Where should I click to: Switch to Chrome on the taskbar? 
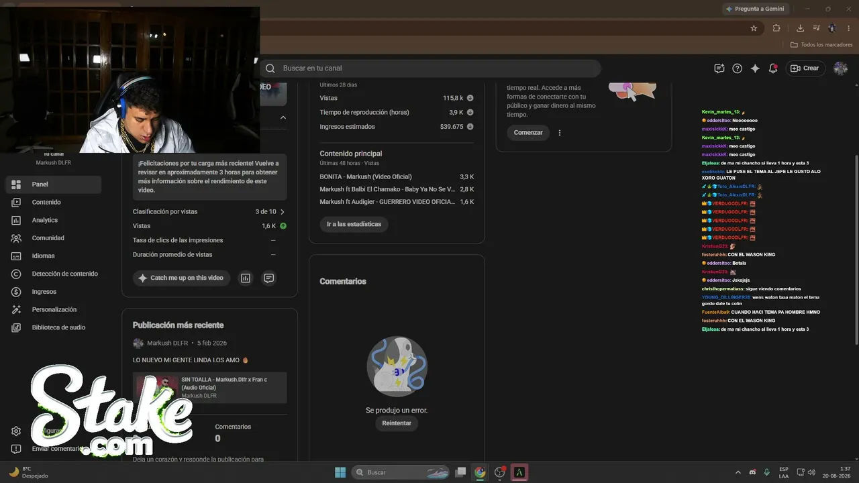[x=480, y=472]
